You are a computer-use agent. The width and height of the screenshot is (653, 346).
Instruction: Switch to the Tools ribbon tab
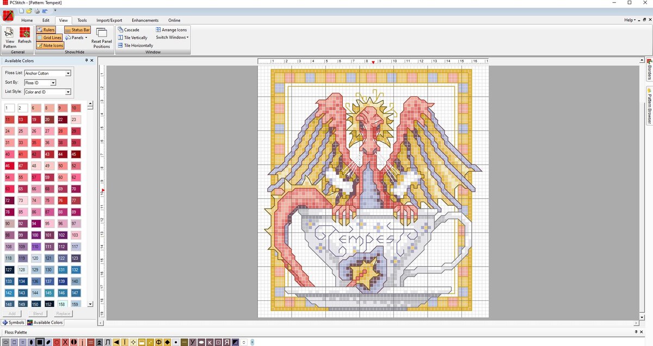click(x=82, y=20)
